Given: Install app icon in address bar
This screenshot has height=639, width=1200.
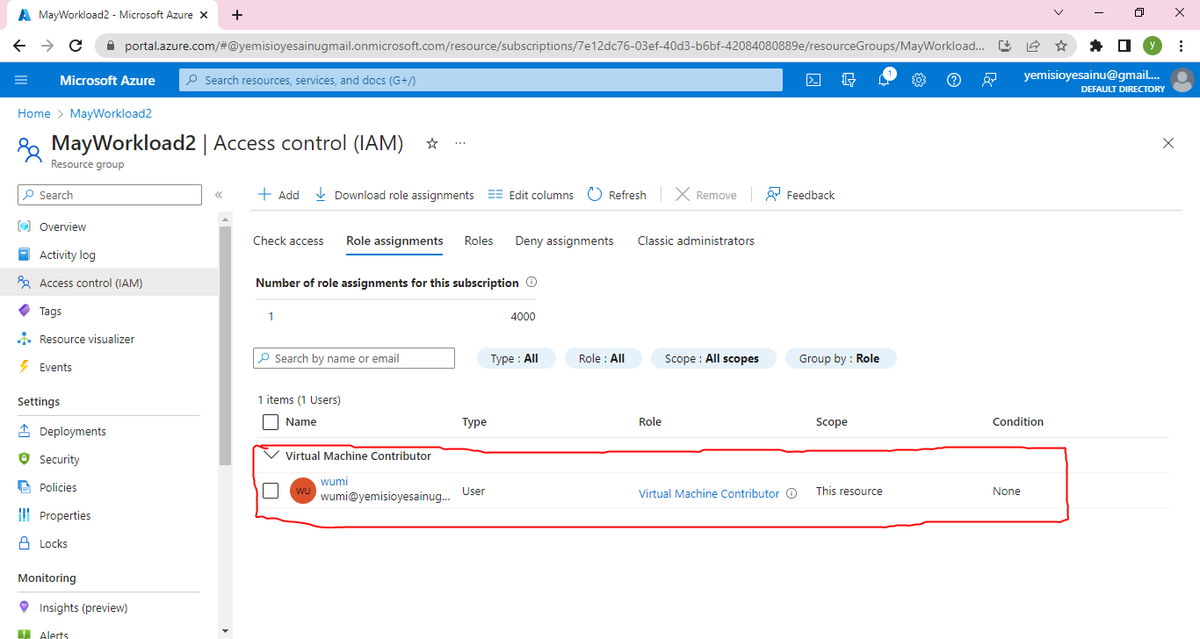Looking at the screenshot, I should pyautogui.click(x=1005, y=46).
